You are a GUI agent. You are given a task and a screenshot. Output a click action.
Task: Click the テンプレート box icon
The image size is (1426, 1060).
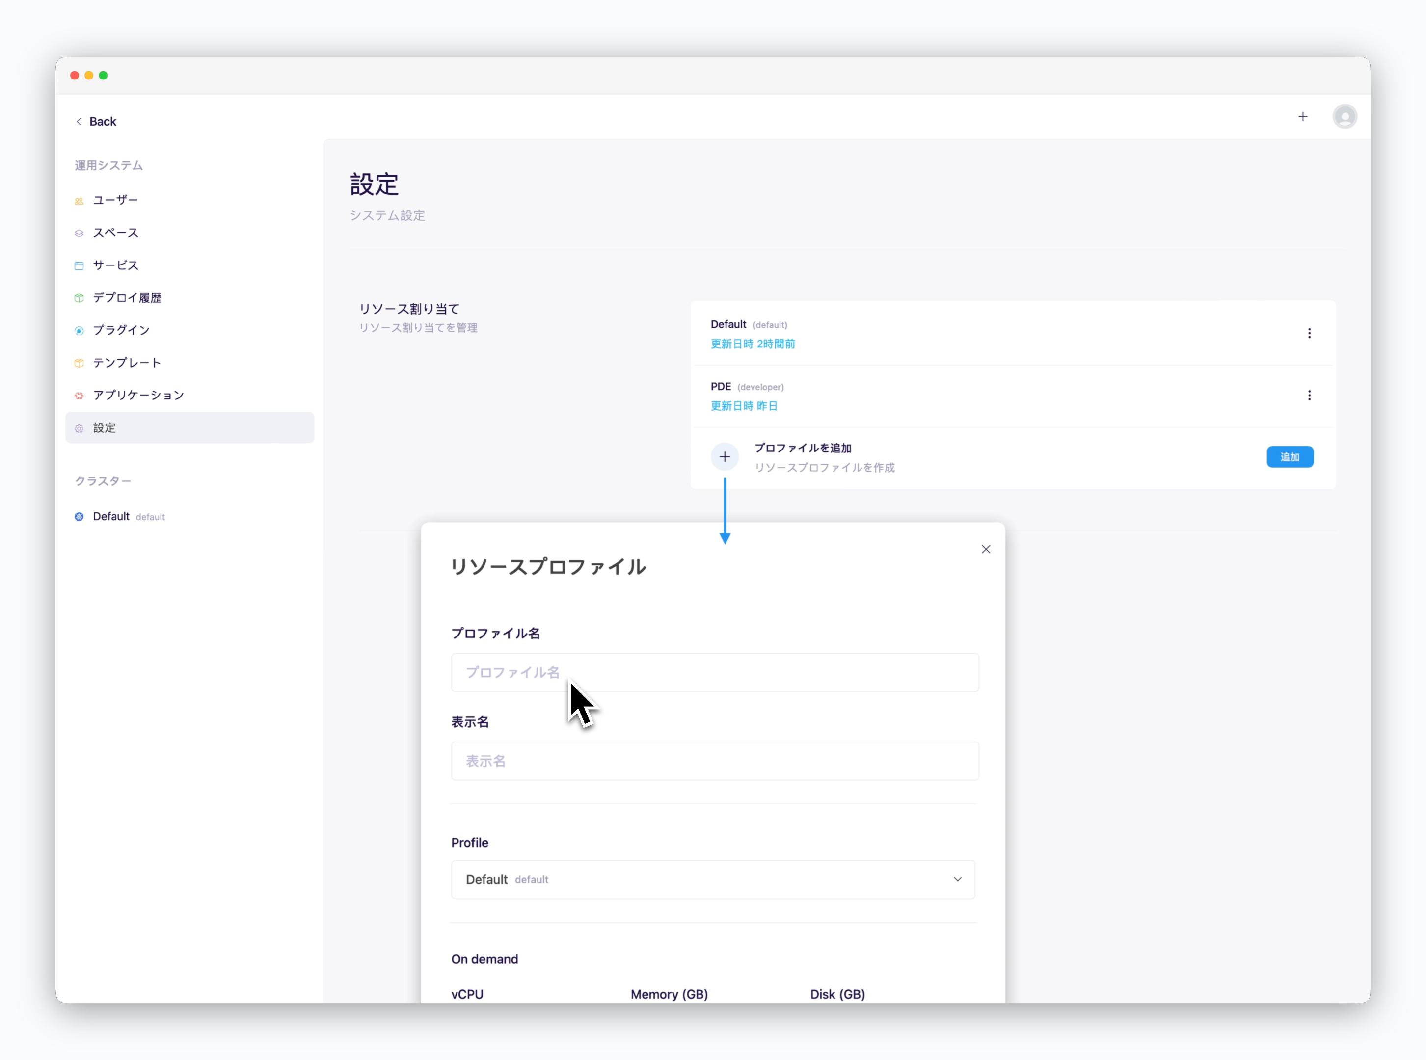pyautogui.click(x=79, y=363)
